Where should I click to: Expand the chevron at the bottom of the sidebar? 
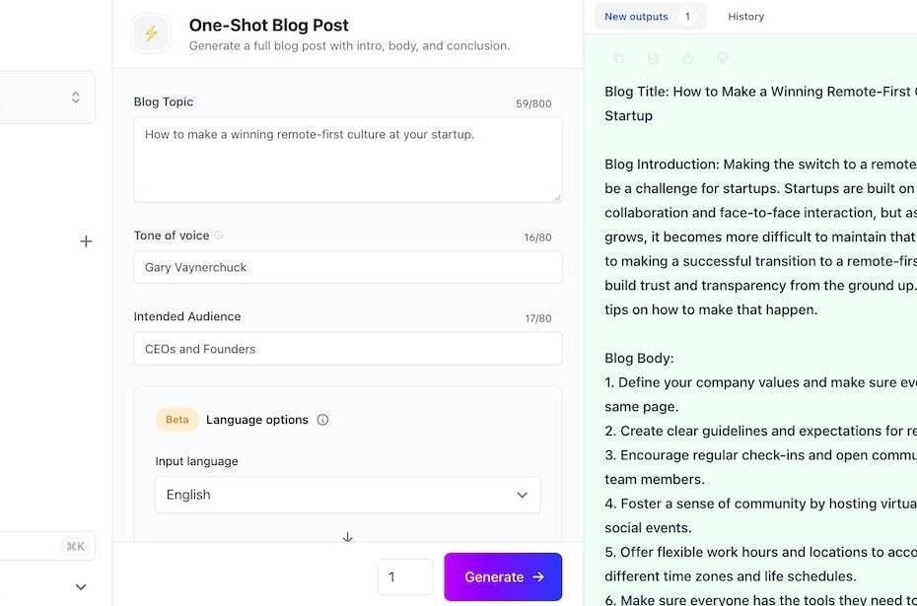[81, 586]
